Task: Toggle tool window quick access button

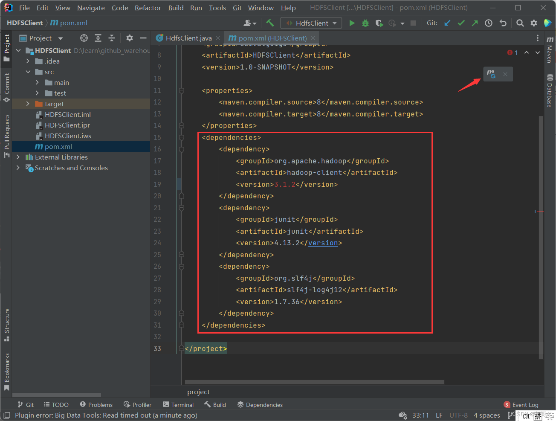Action: click(7, 415)
